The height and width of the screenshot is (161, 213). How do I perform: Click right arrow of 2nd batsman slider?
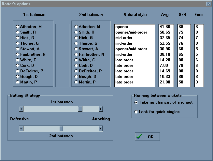tap(101, 129)
